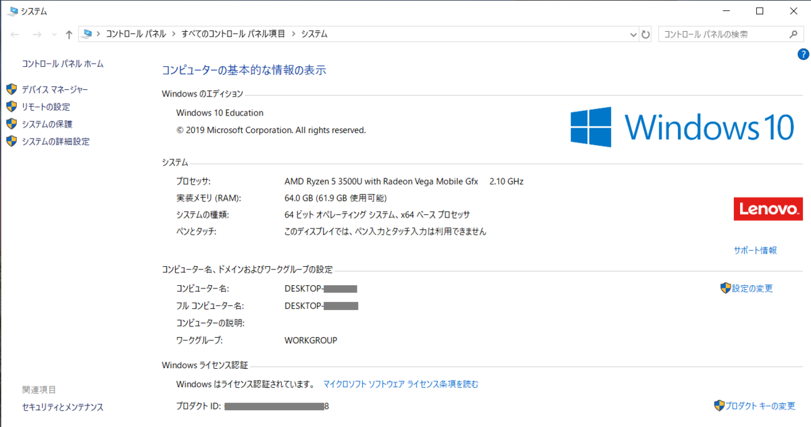Open the recent locations dropdown arrow

(54, 34)
